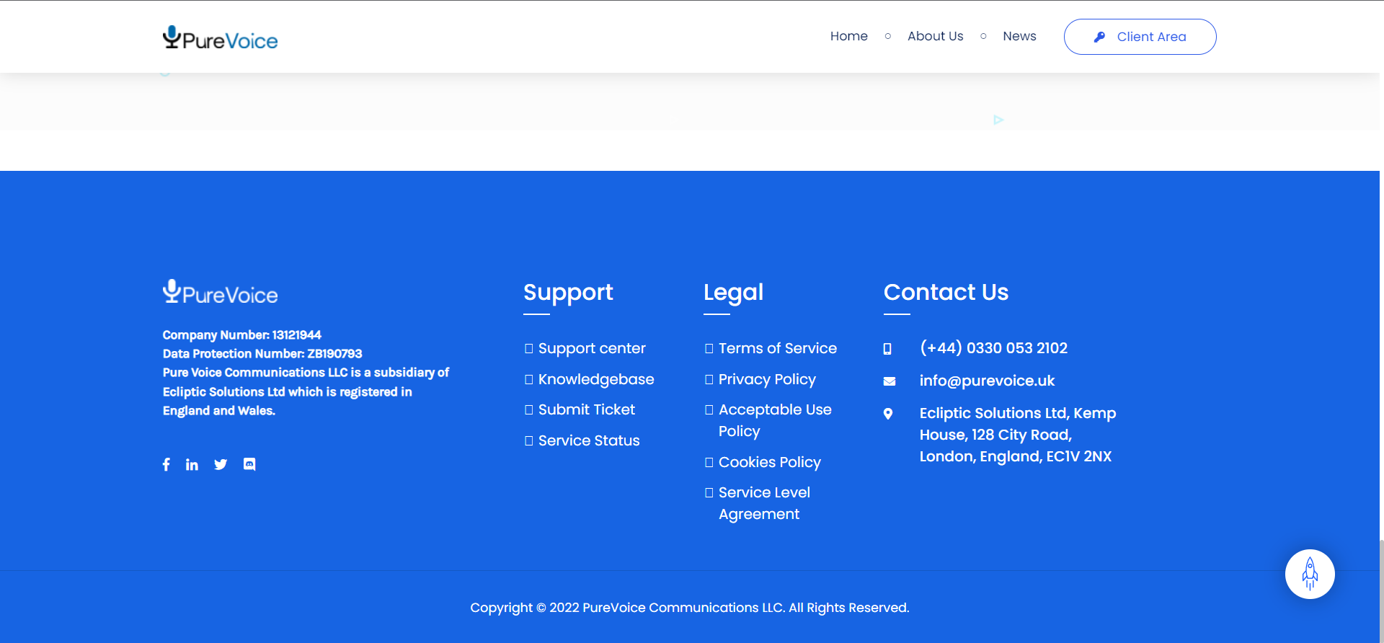Click the info@purevoice.uk email address
This screenshot has width=1384, height=643.
986,381
